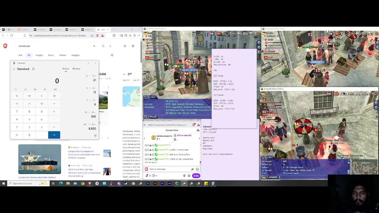Open Photoshop from the taskbar

148,183
